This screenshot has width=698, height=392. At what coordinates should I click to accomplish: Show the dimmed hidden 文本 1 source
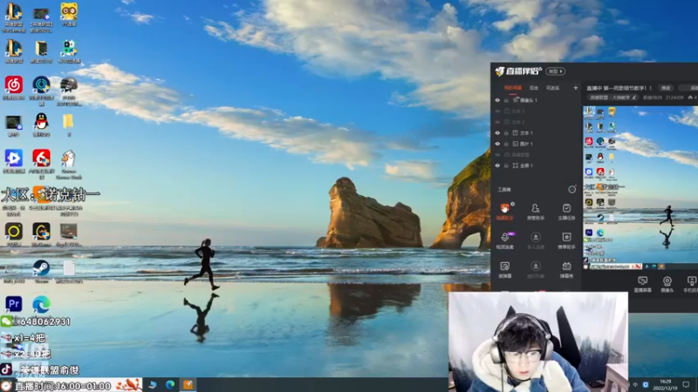(497, 112)
